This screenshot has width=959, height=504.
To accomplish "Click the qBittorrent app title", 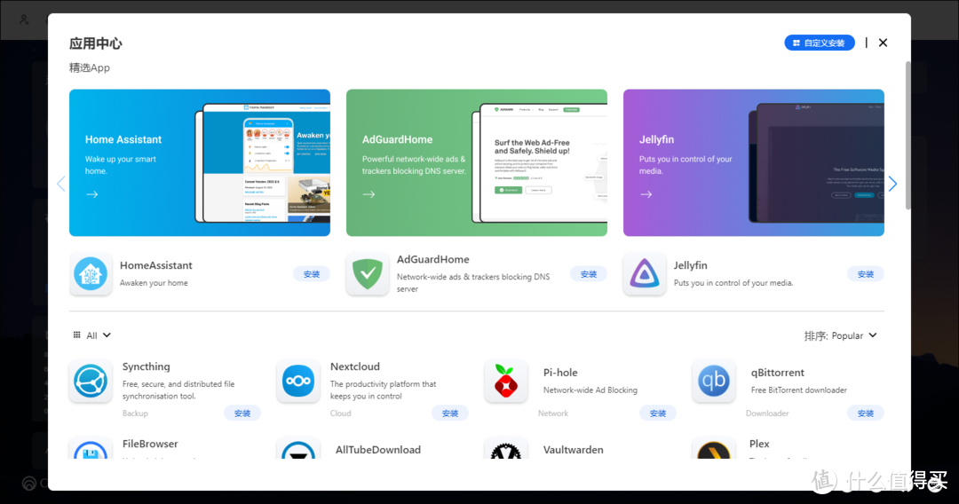I will (x=777, y=373).
